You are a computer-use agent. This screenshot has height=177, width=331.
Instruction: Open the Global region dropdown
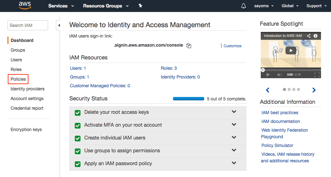pos(290,6)
